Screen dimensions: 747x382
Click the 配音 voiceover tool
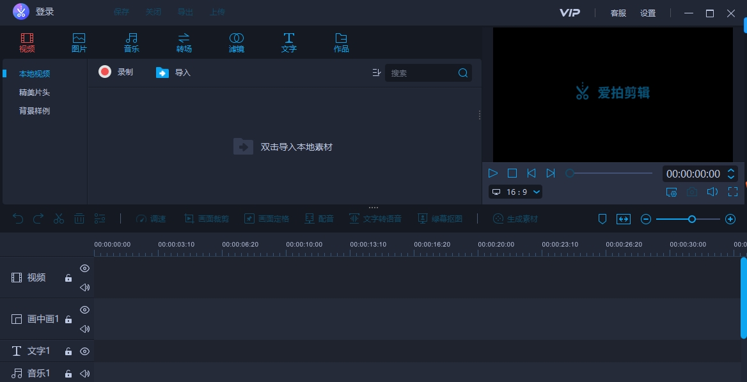319,219
